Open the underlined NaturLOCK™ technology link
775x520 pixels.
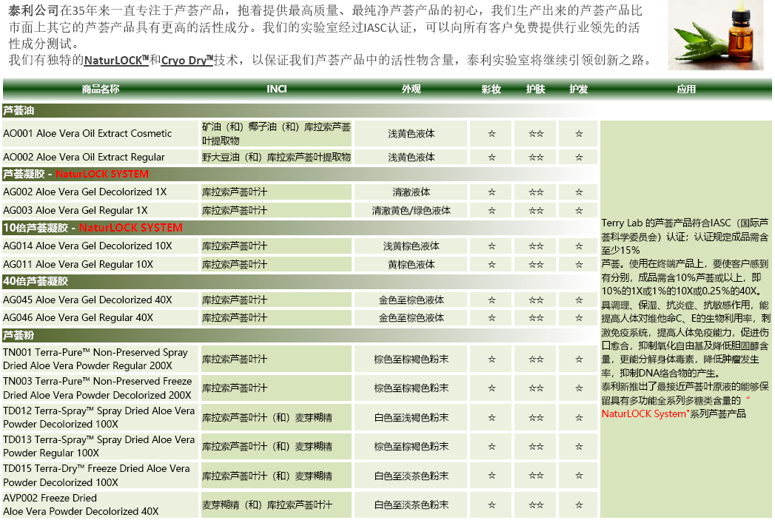(116, 60)
